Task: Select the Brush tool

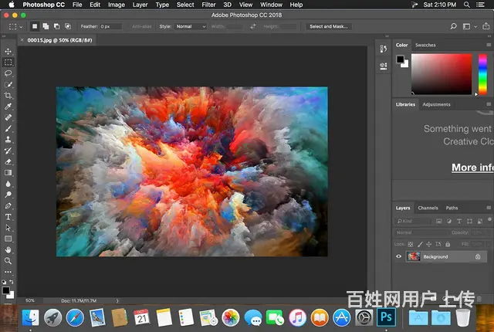Action: (x=8, y=128)
